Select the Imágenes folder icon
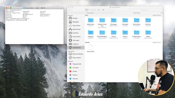 91,32
